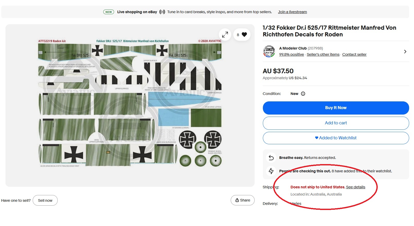Click the Fokker decal sheet product image
414x226 pixels.
click(x=130, y=103)
